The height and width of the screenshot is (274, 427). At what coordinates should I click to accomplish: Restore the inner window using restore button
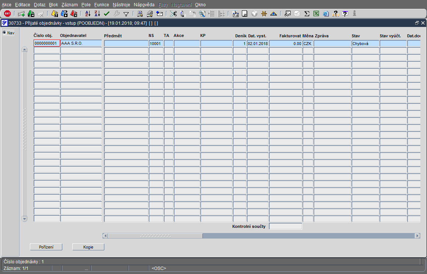click(x=417, y=23)
